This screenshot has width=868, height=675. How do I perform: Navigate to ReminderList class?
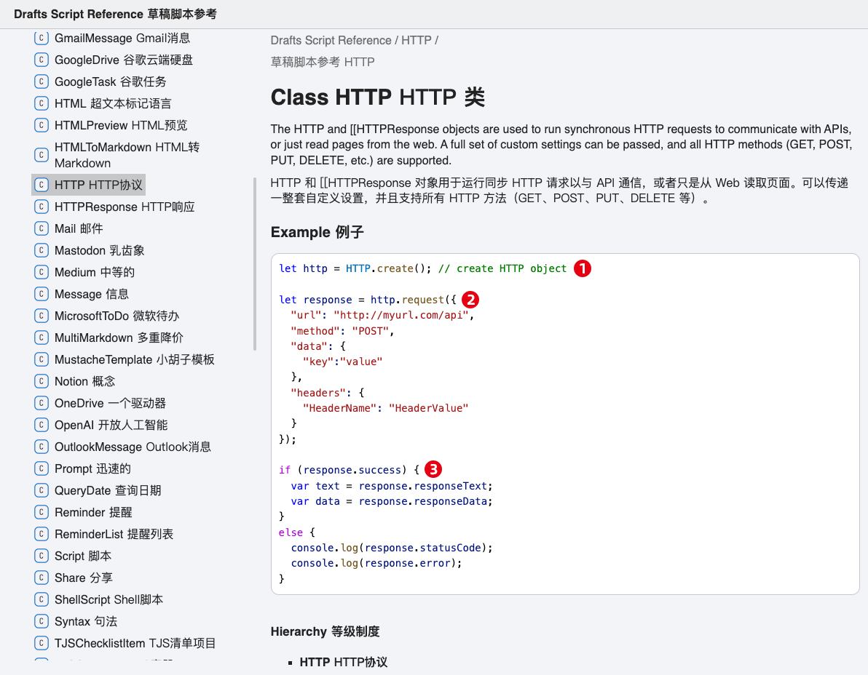click(114, 534)
